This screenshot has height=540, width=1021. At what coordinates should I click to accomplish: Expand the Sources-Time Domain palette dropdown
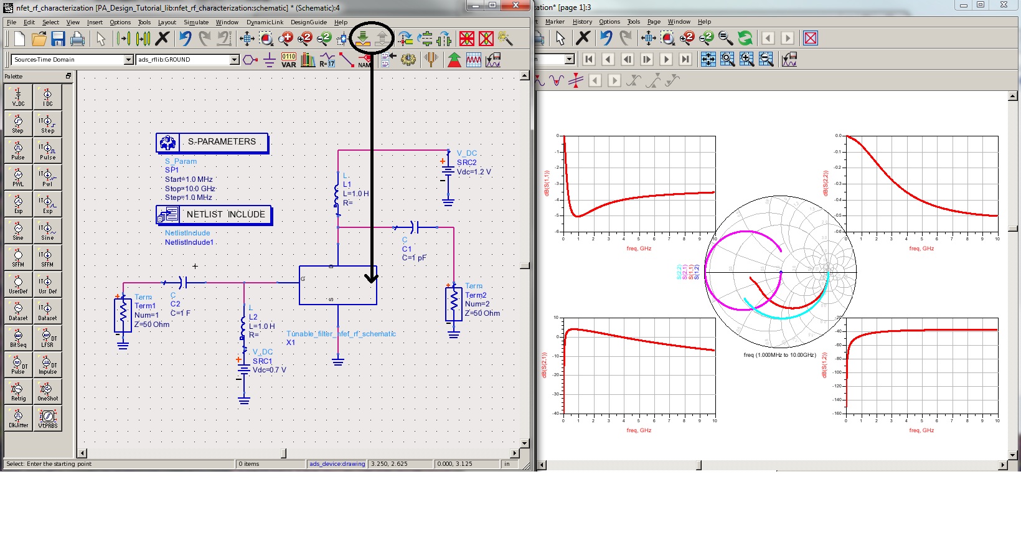(x=128, y=60)
